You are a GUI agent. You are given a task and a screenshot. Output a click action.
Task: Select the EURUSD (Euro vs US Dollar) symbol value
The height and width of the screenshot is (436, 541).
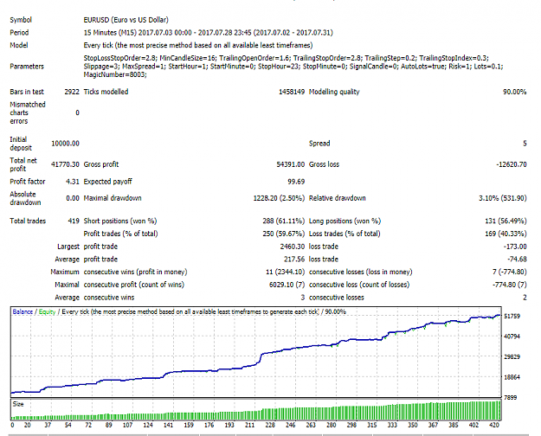(126, 20)
